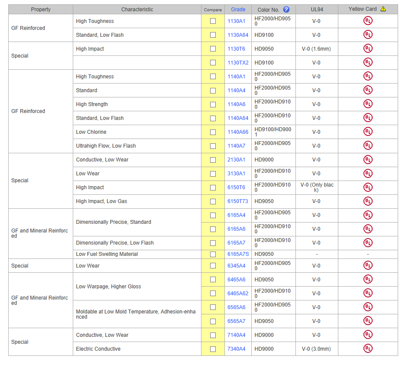Tick the compare box for 1140A66
The height and width of the screenshot is (368, 412).
pos(213,132)
